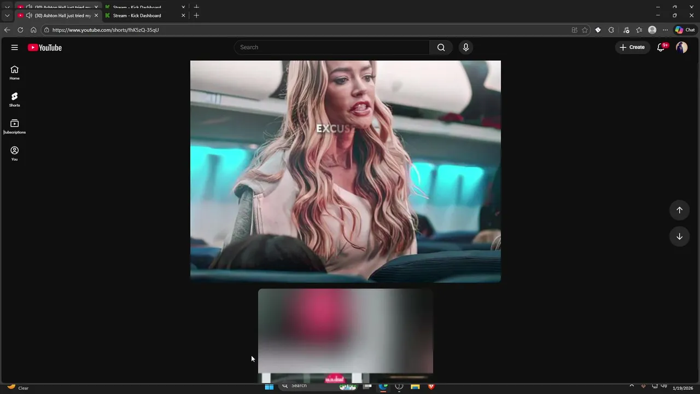
Task: Open the Create button
Action: (x=632, y=47)
